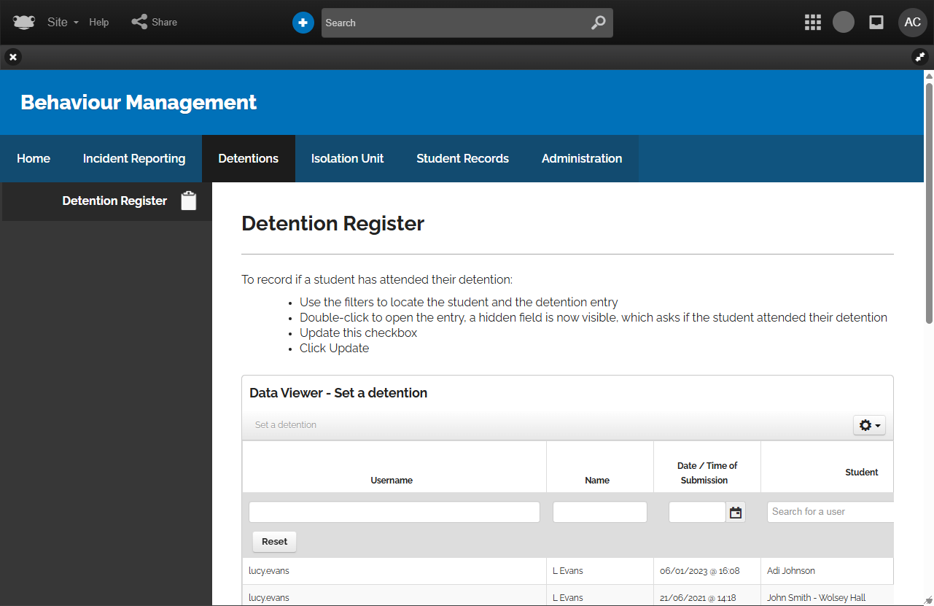Open the Student Records tab

(x=462, y=158)
